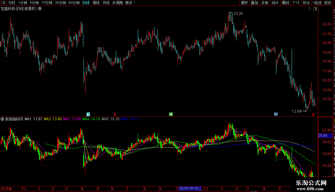Click the 2024年 label on time axis

(x=6, y=188)
